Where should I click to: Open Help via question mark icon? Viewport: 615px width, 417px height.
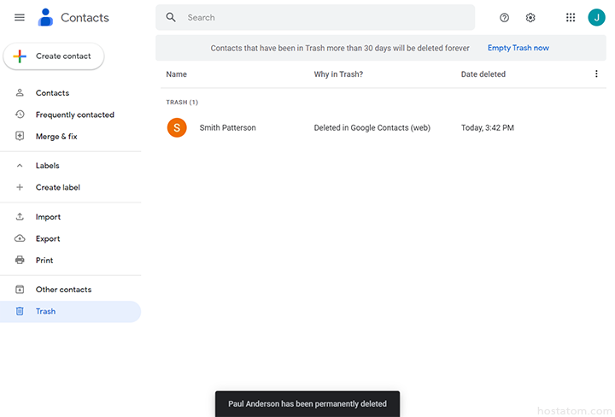504,17
